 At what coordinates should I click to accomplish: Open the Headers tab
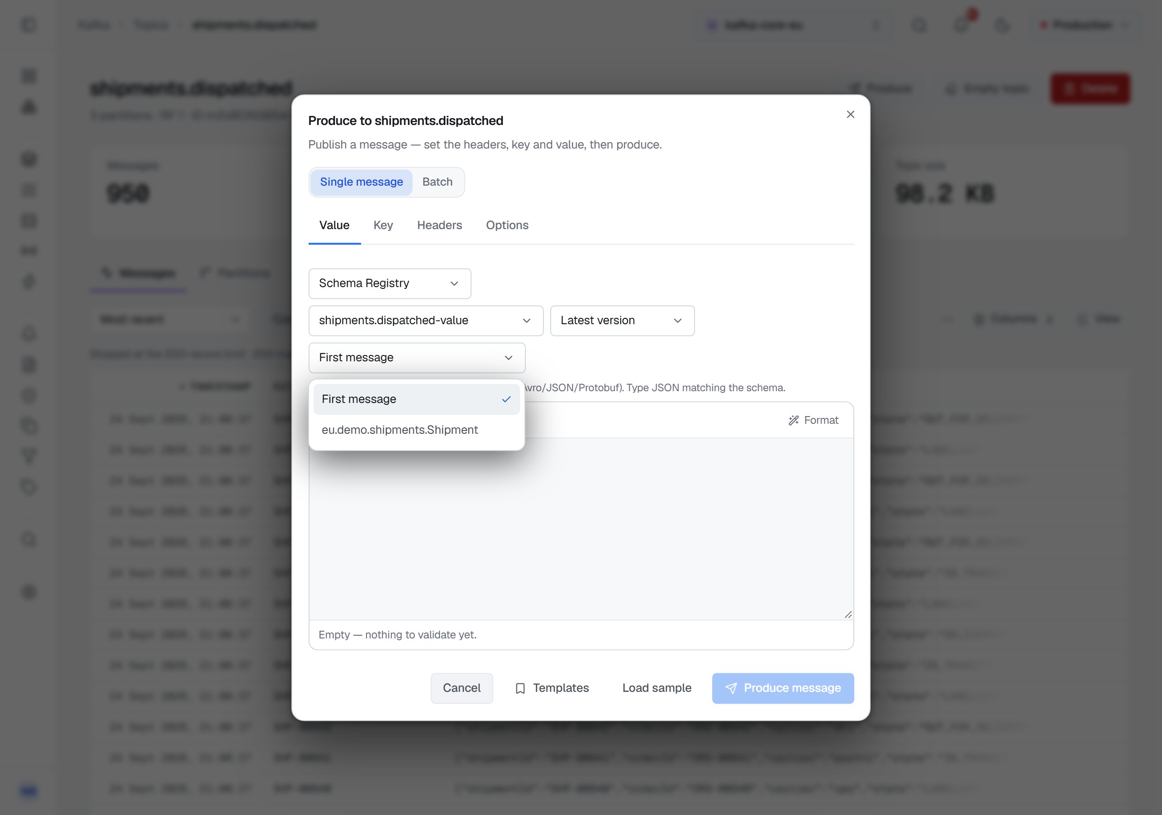tap(439, 225)
